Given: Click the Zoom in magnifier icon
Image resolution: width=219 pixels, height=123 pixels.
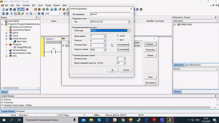Looking at the screenshot, I should 39,14.
